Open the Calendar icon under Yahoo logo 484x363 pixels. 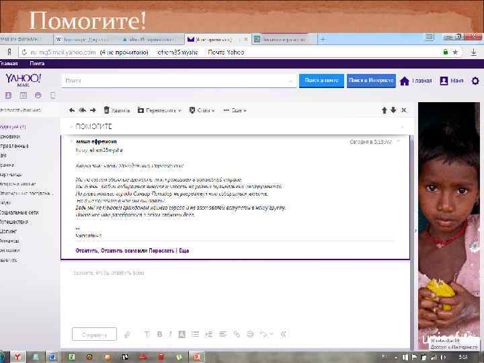pos(23,95)
